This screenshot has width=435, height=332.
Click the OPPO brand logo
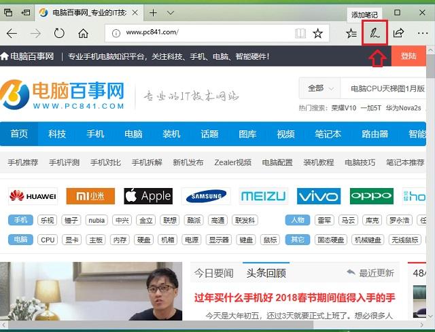372,196
